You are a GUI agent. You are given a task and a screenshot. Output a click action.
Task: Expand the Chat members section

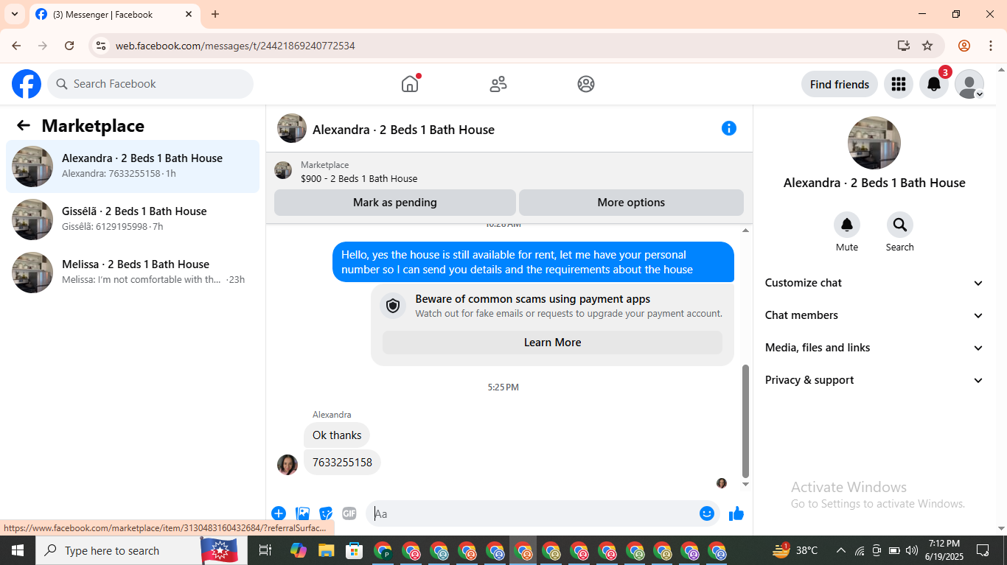point(874,315)
